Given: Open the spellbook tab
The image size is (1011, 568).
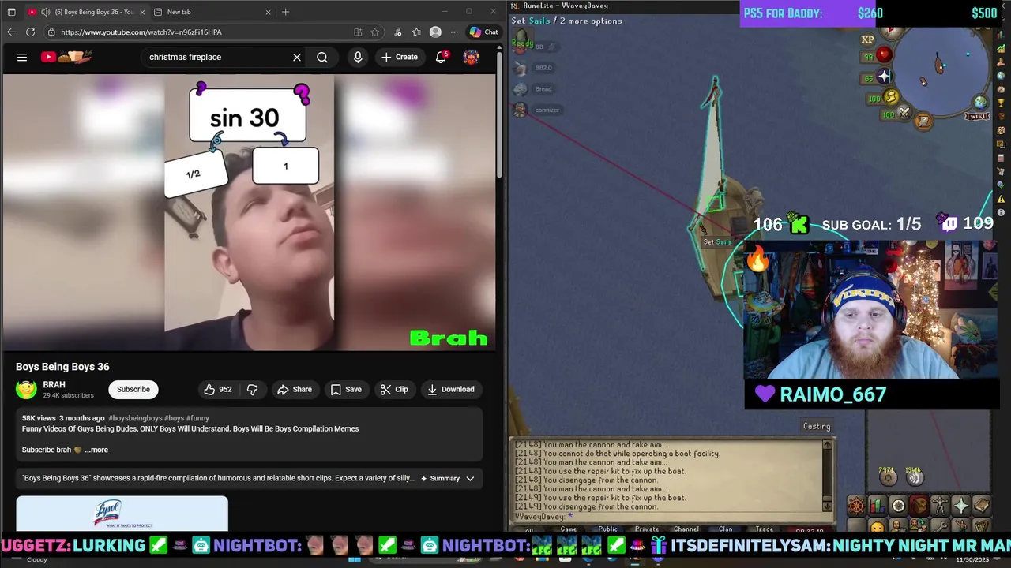Looking at the screenshot, I should (982, 506).
